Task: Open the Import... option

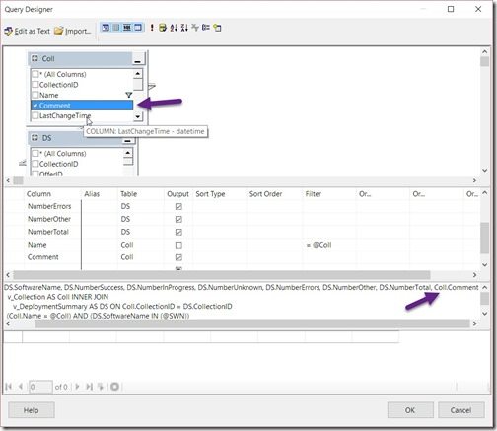Action: coord(73,31)
